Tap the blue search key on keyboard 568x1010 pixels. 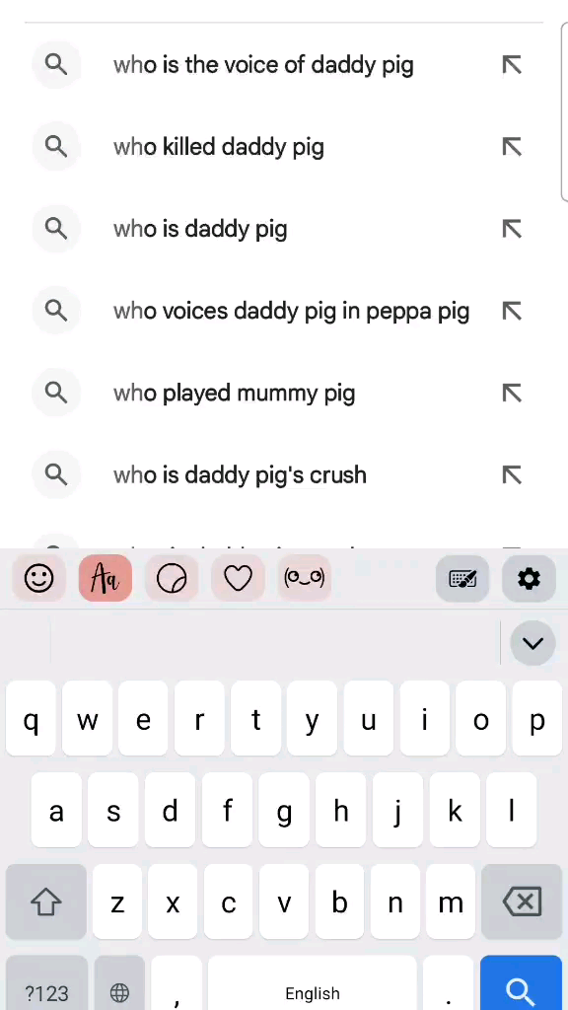pos(521,983)
